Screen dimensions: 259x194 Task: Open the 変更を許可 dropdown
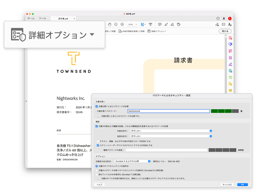(171, 136)
